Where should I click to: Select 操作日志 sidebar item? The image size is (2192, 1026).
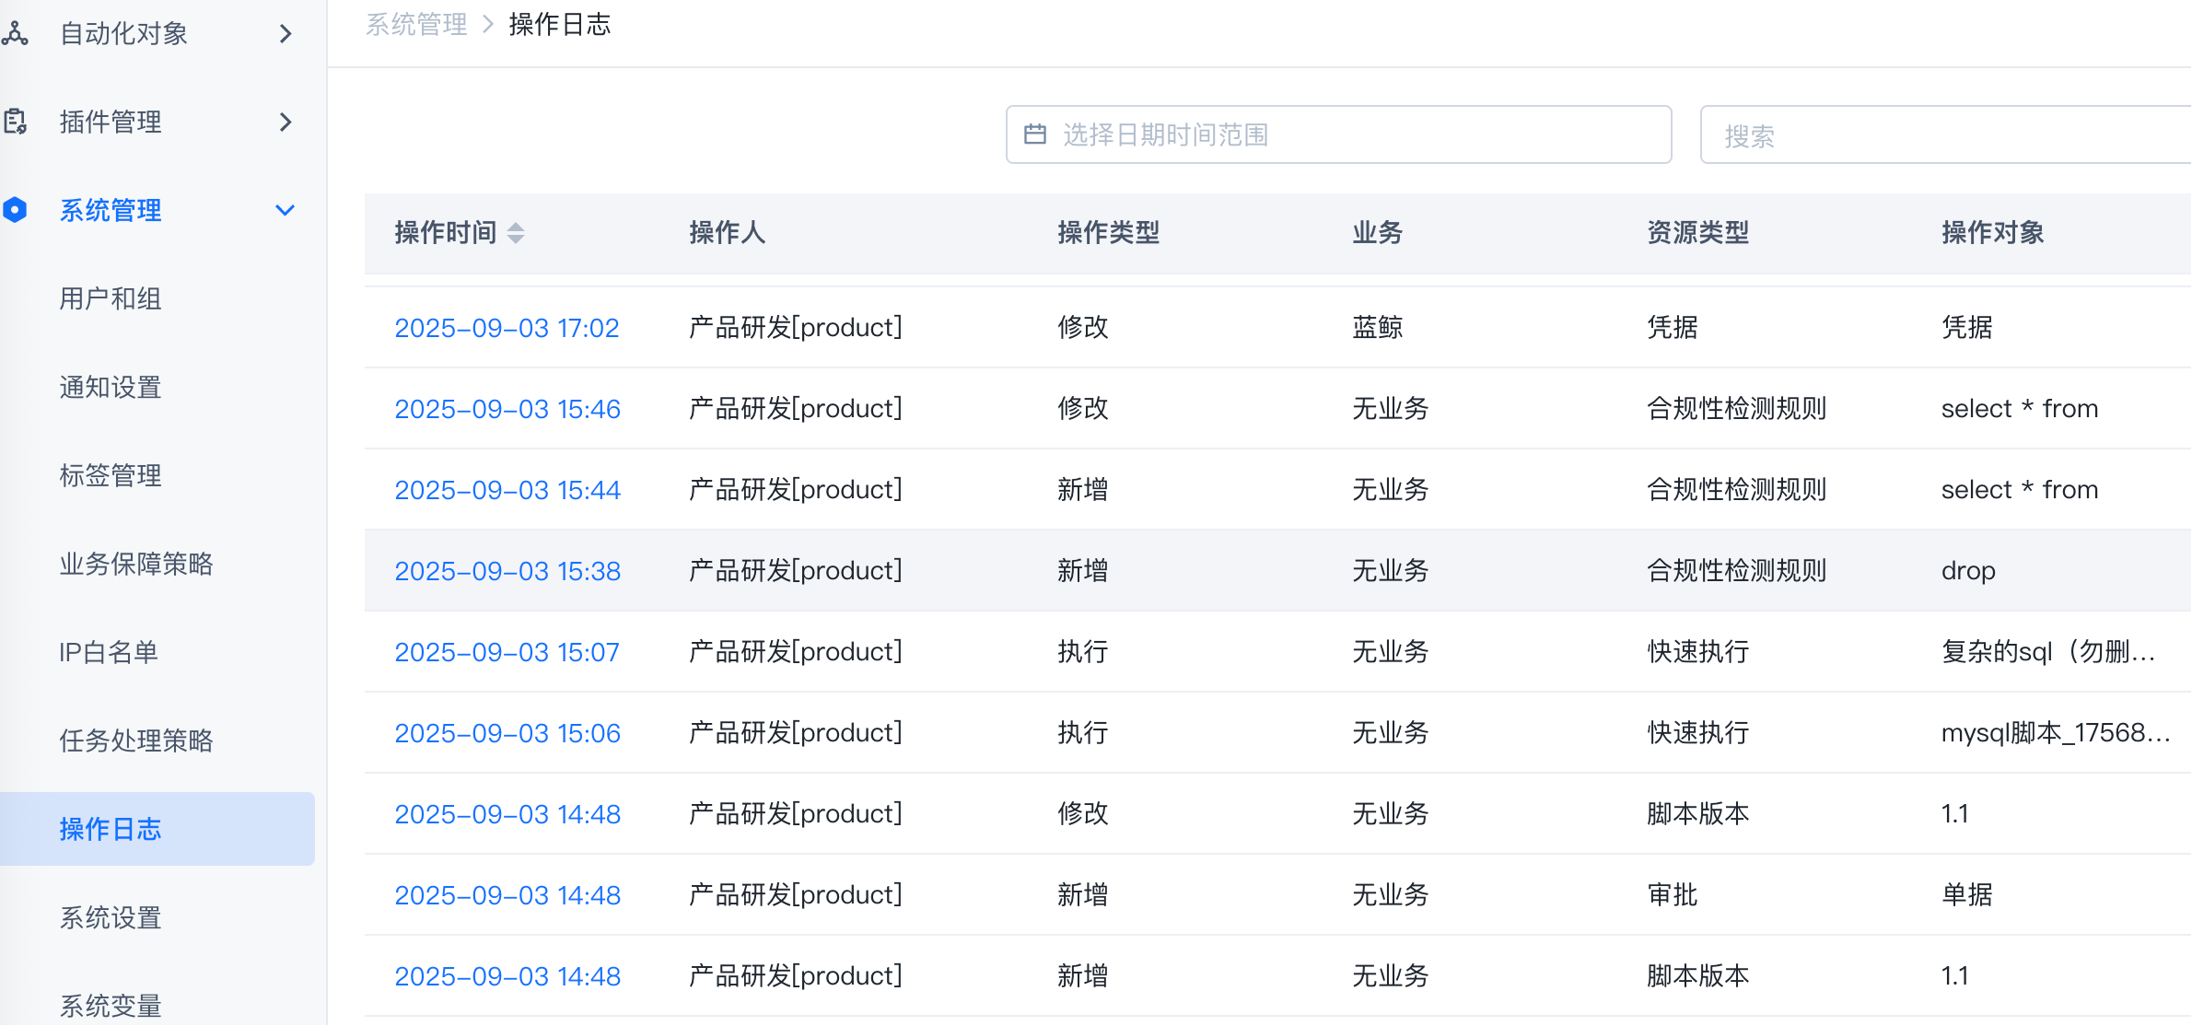tap(111, 829)
